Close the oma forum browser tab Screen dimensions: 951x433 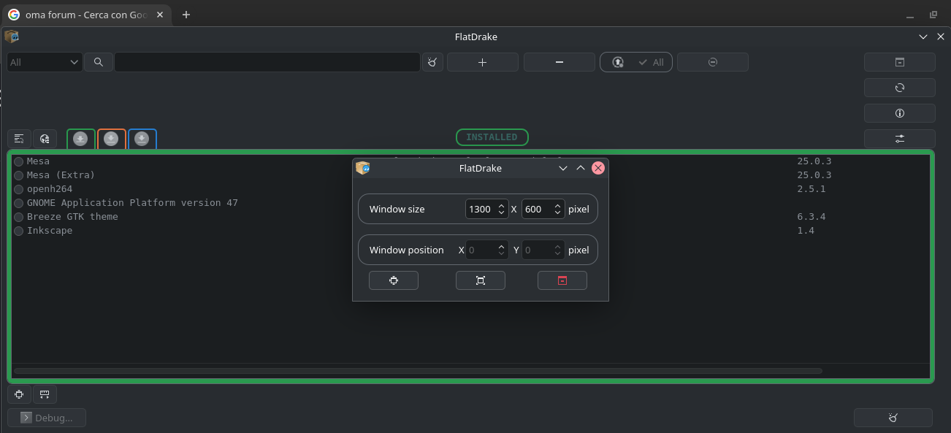[x=160, y=15]
